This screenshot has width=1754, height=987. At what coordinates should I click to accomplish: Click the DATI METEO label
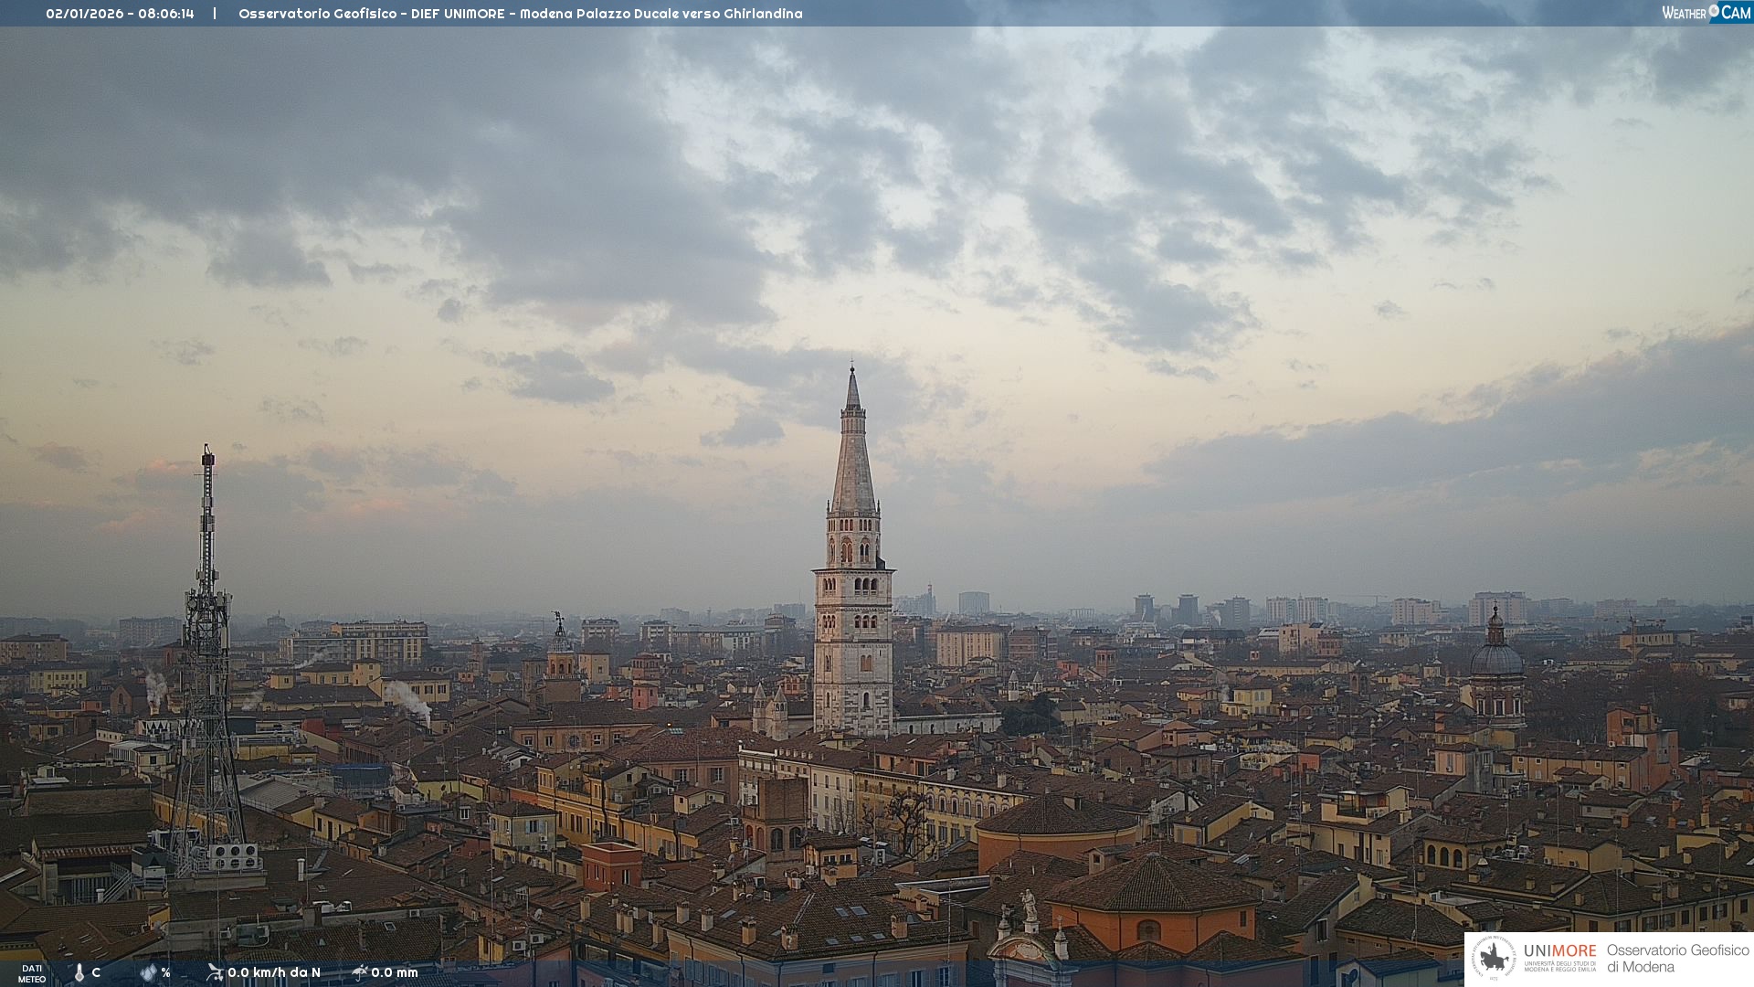coord(32,973)
